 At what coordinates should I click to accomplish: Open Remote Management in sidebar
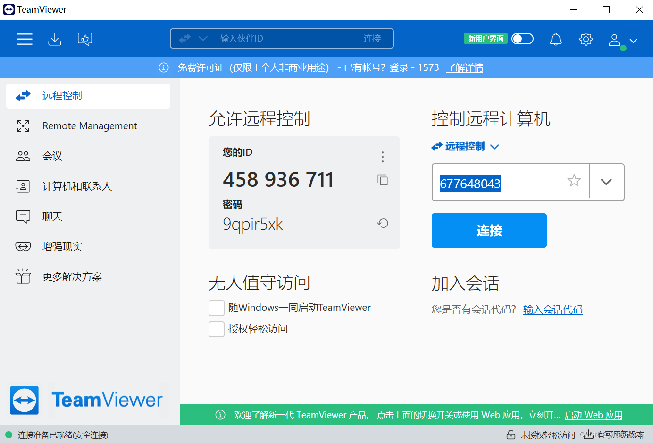pos(88,126)
